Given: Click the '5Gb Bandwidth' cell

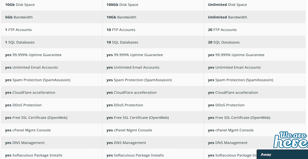Looking at the screenshot, I should pos(52,17).
